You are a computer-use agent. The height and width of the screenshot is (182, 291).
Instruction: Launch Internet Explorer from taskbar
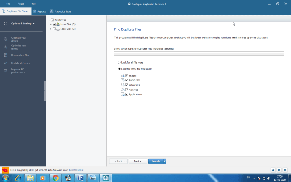point(18,178)
